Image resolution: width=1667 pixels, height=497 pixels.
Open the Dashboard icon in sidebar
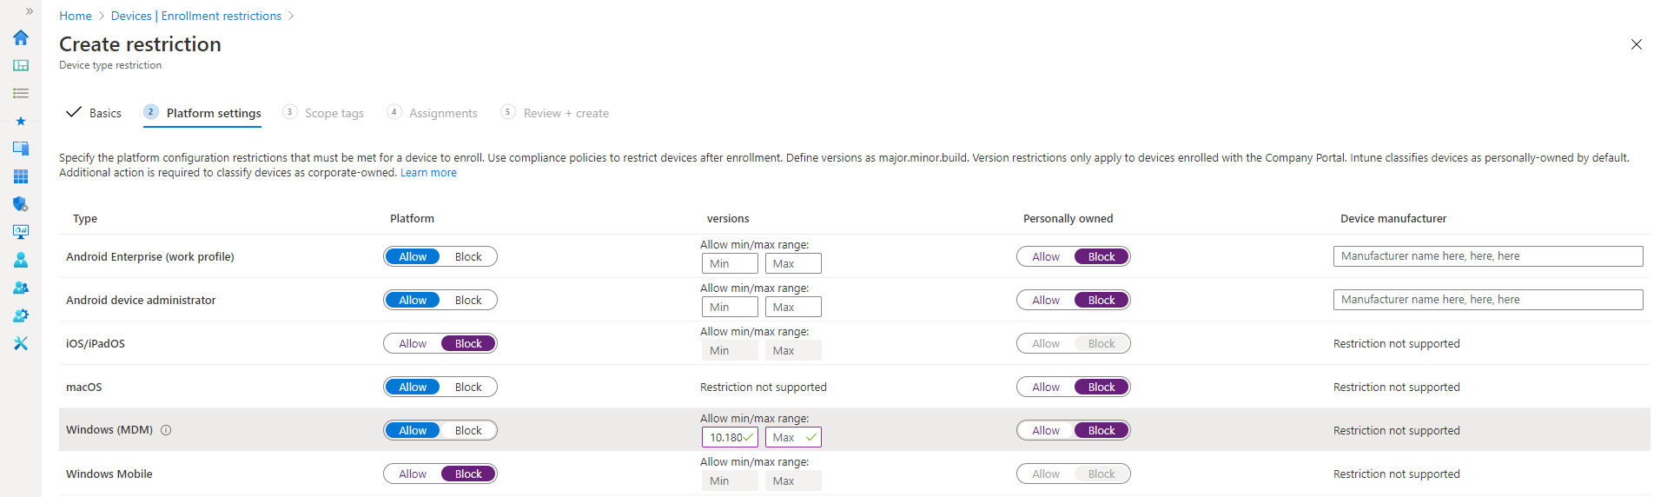click(21, 65)
